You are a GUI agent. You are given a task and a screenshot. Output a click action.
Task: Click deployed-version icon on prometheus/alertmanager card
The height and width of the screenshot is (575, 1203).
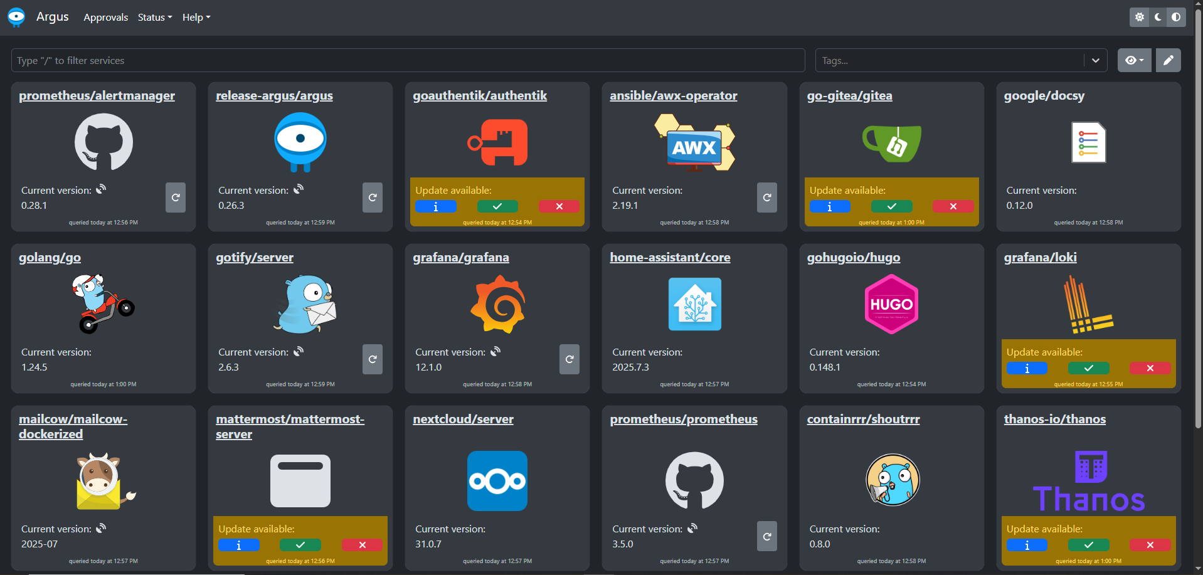pyautogui.click(x=101, y=189)
